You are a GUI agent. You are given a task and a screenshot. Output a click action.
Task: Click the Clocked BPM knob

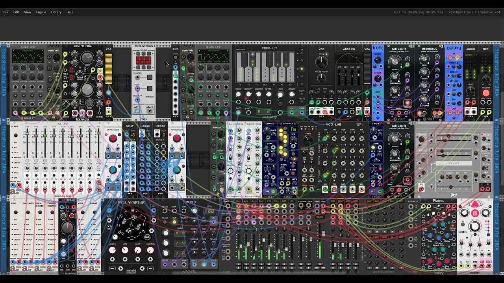tap(194, 211)
